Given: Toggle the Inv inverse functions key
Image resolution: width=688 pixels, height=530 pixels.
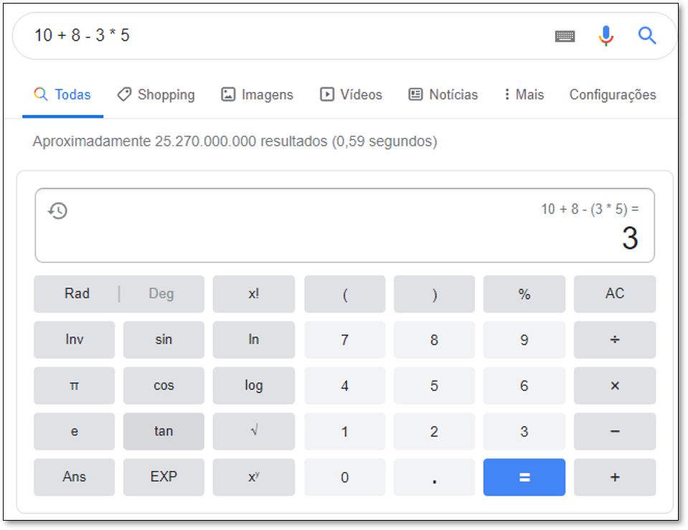Looking at the screenshot, I should (74, 340).
